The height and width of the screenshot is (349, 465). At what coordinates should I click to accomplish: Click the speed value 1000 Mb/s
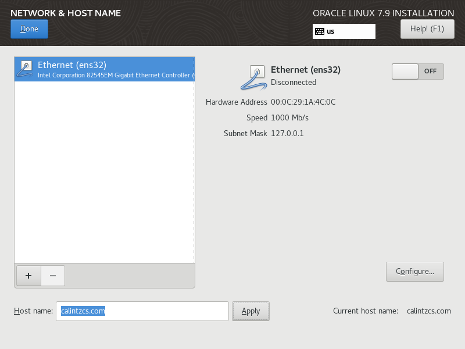(x=289, y=118)
